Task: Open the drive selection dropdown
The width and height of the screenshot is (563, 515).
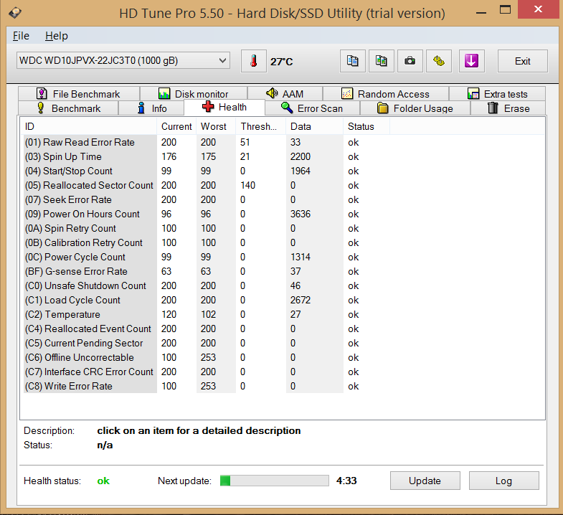Action: tap(123, 61)
